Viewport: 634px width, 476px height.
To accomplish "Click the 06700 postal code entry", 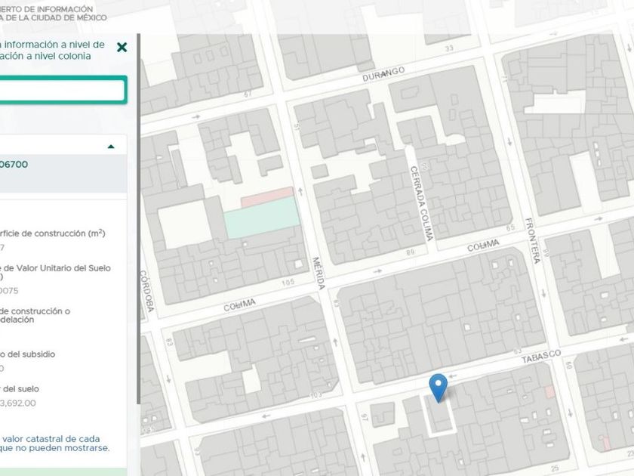I will click(17, 164).
